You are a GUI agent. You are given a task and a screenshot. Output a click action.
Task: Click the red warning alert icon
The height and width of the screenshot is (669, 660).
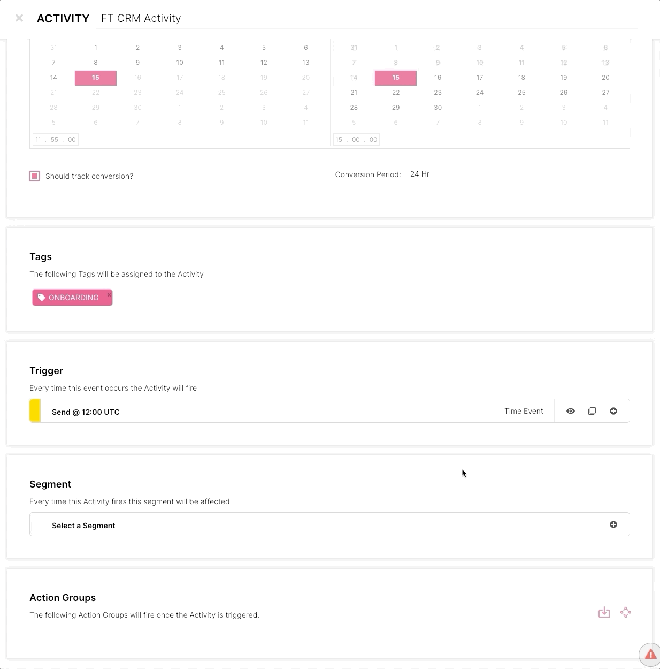pos(650,655)
